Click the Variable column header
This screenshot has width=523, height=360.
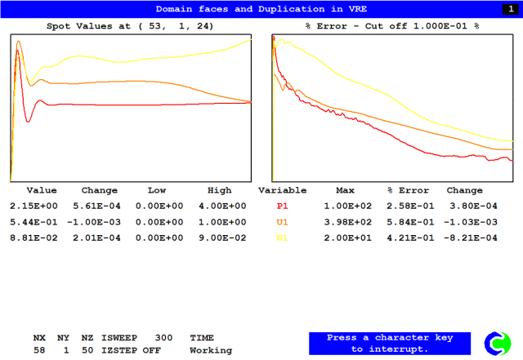pos(282,190)
